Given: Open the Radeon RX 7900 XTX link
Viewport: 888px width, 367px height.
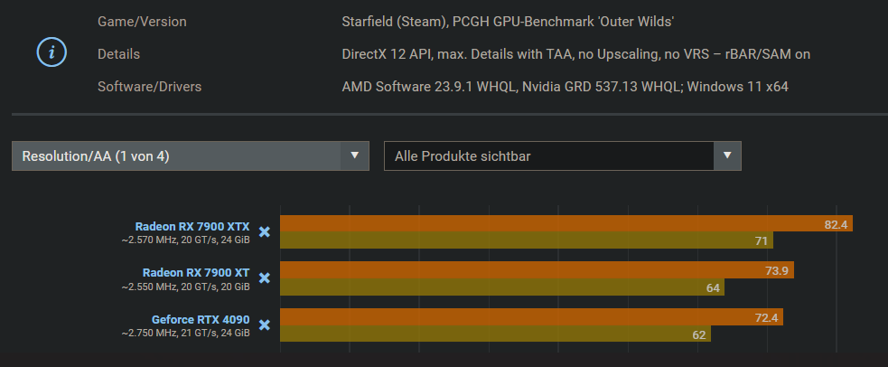Looking at the screenshot, I should click(x=192, y=226).
